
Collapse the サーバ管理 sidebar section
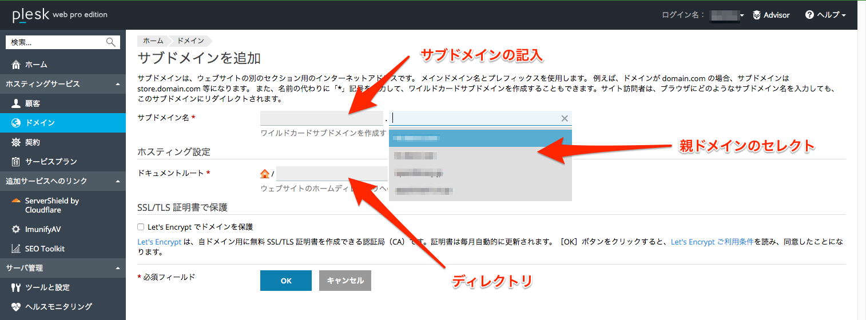tap(117, 268)
